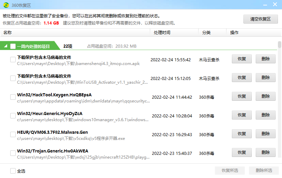This screenshot has width=282, height=178.
Task: Click the minecraft125ZHB file path
Action: point(83,157)
